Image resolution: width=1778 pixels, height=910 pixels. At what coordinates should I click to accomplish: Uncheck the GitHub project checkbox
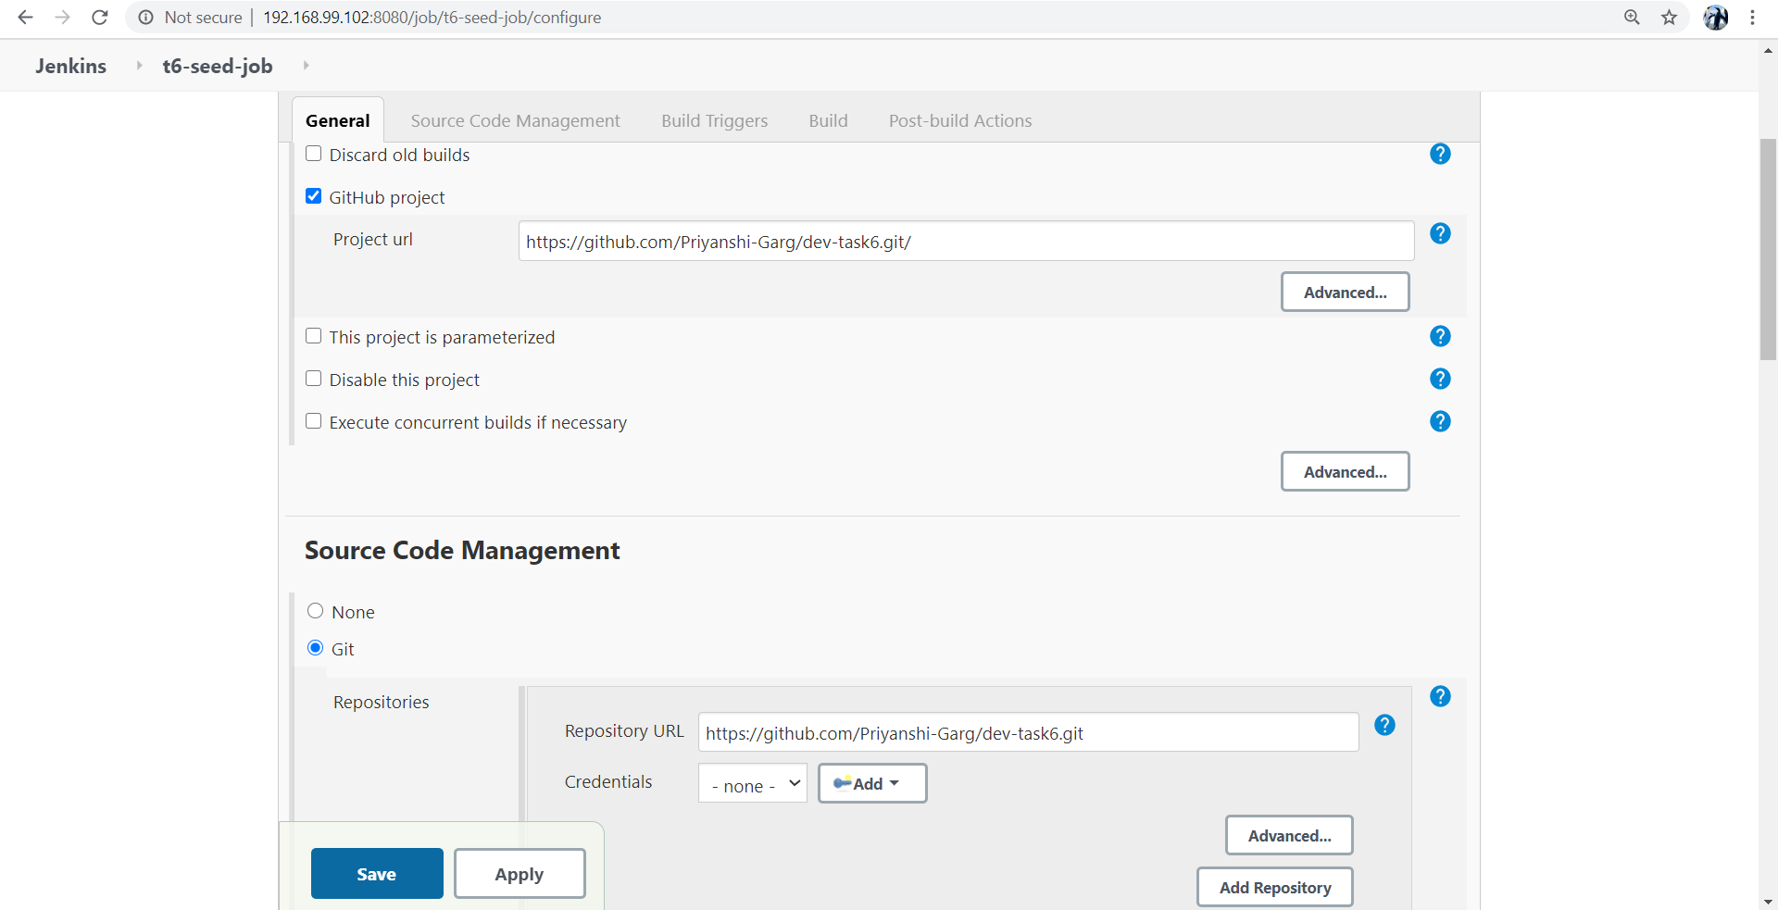[x=313, y=195]
